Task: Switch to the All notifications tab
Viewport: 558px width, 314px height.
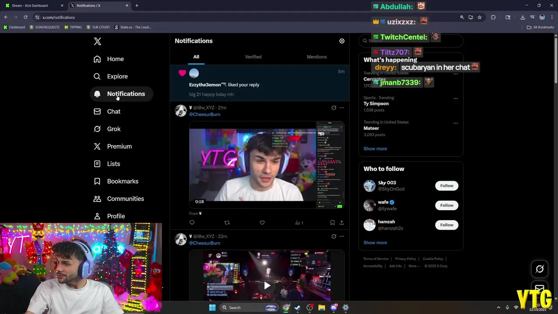Action: [196, 57]
